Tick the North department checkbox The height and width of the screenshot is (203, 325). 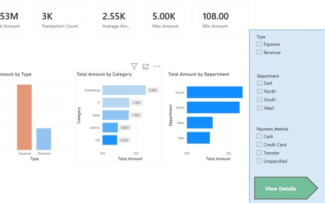coord(259,91)
